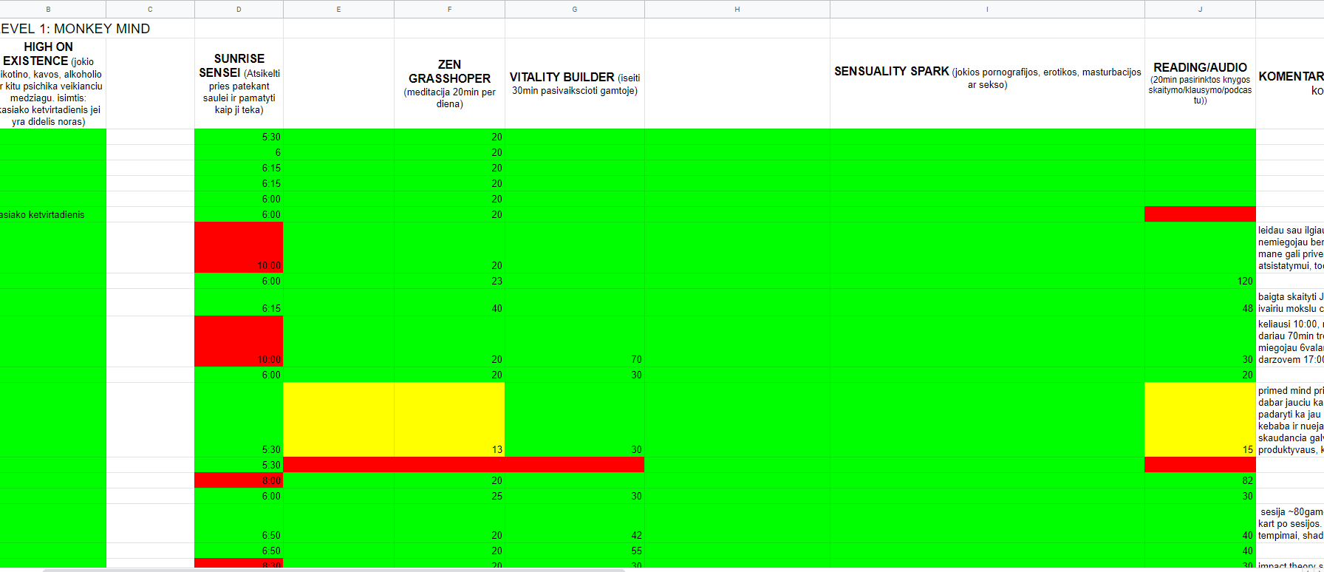The image size is (1324, 572).
Task: Click the reading cell showing 48
Action: 1200,302
